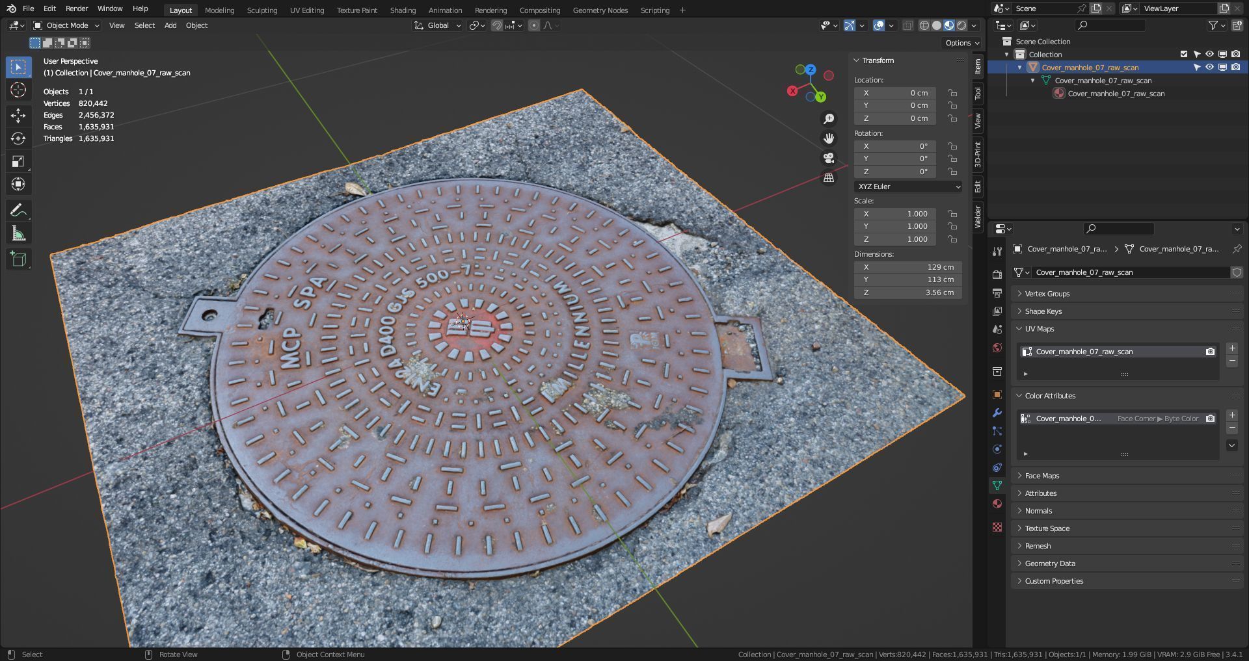Choose the Move tool

click(x=18, y=116)
